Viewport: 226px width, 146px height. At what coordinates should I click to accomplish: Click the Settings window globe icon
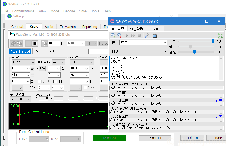9,16
